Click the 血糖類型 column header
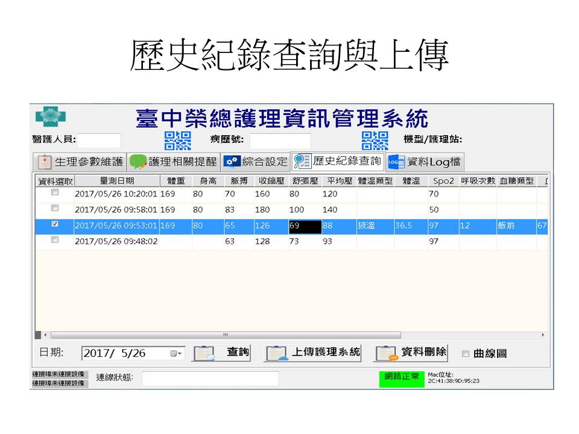The image size is (579, 434). point(517,181)
